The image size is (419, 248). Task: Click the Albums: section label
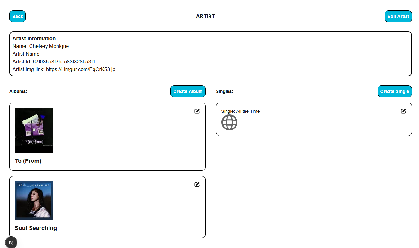(x=18, y=91)
